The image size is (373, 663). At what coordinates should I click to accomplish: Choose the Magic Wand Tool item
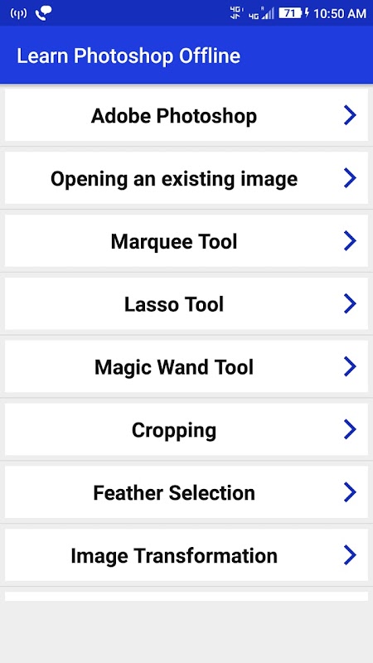point(186,366)
